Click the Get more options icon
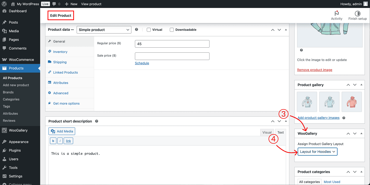This screenshot has width=370, height=185. point(50,103)
